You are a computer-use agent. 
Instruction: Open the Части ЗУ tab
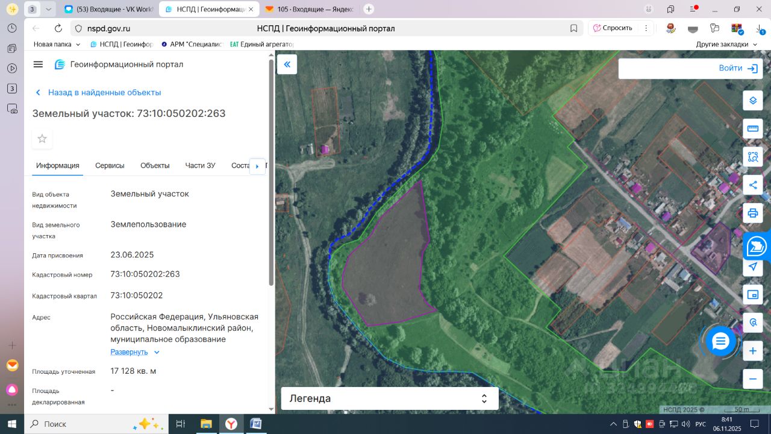200,166
